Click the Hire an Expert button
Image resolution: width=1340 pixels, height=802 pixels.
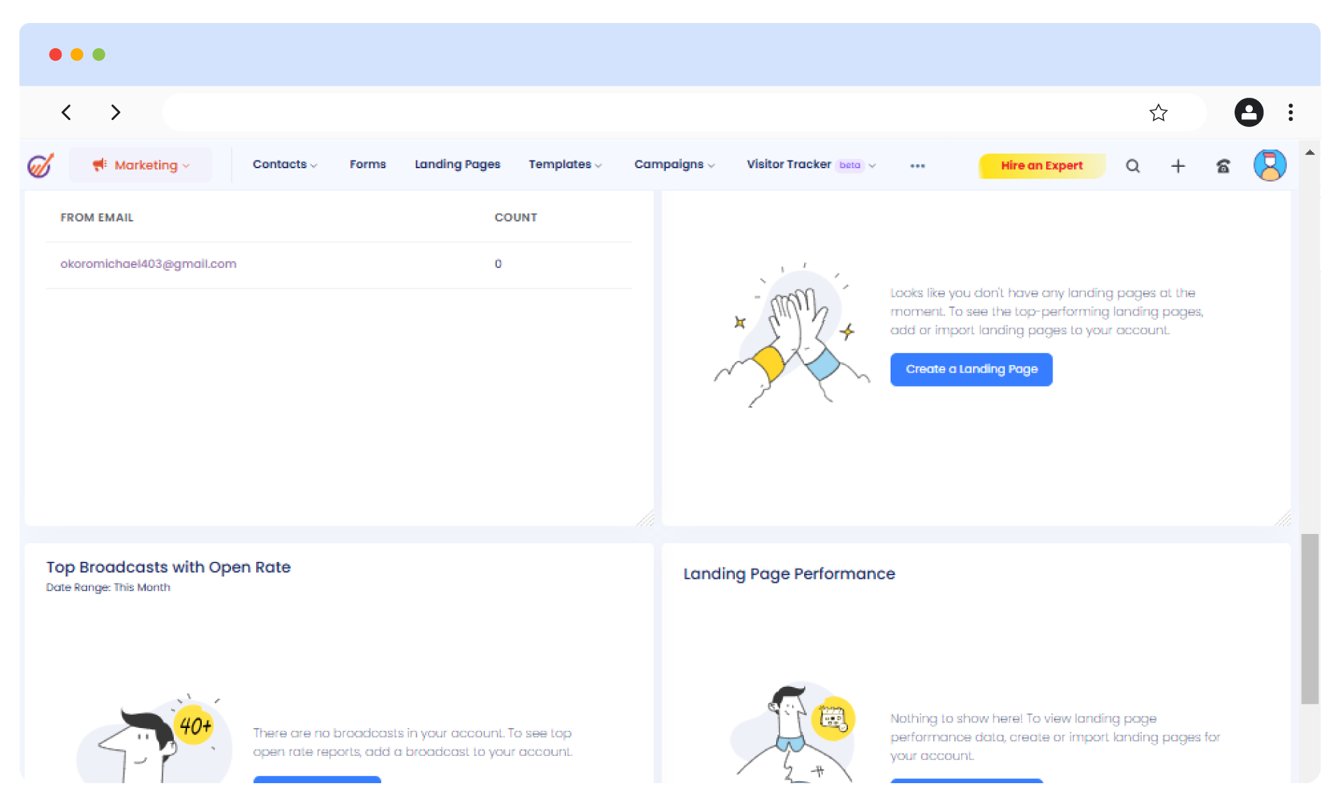coord(1041,165)
